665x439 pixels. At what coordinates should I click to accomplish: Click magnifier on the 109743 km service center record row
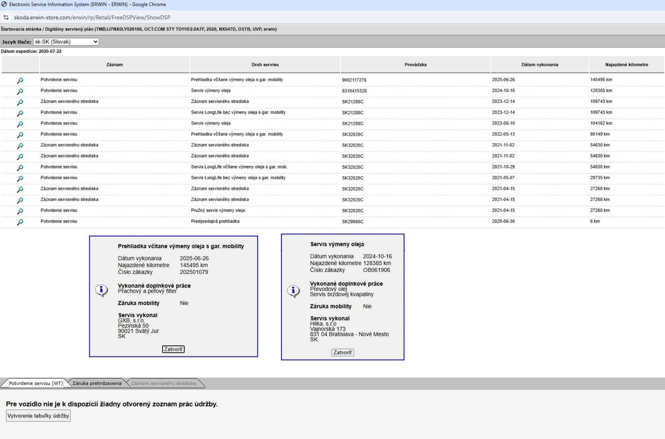coord(20,102)
